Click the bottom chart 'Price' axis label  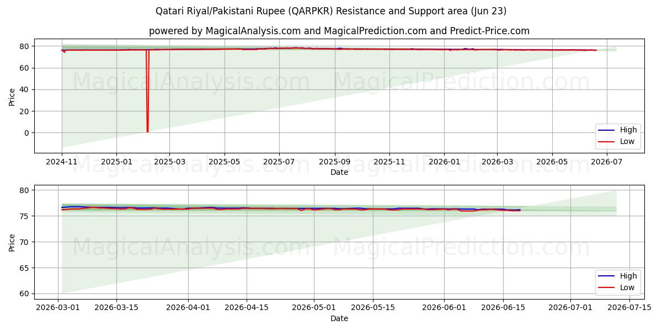[x=12, y=242]
